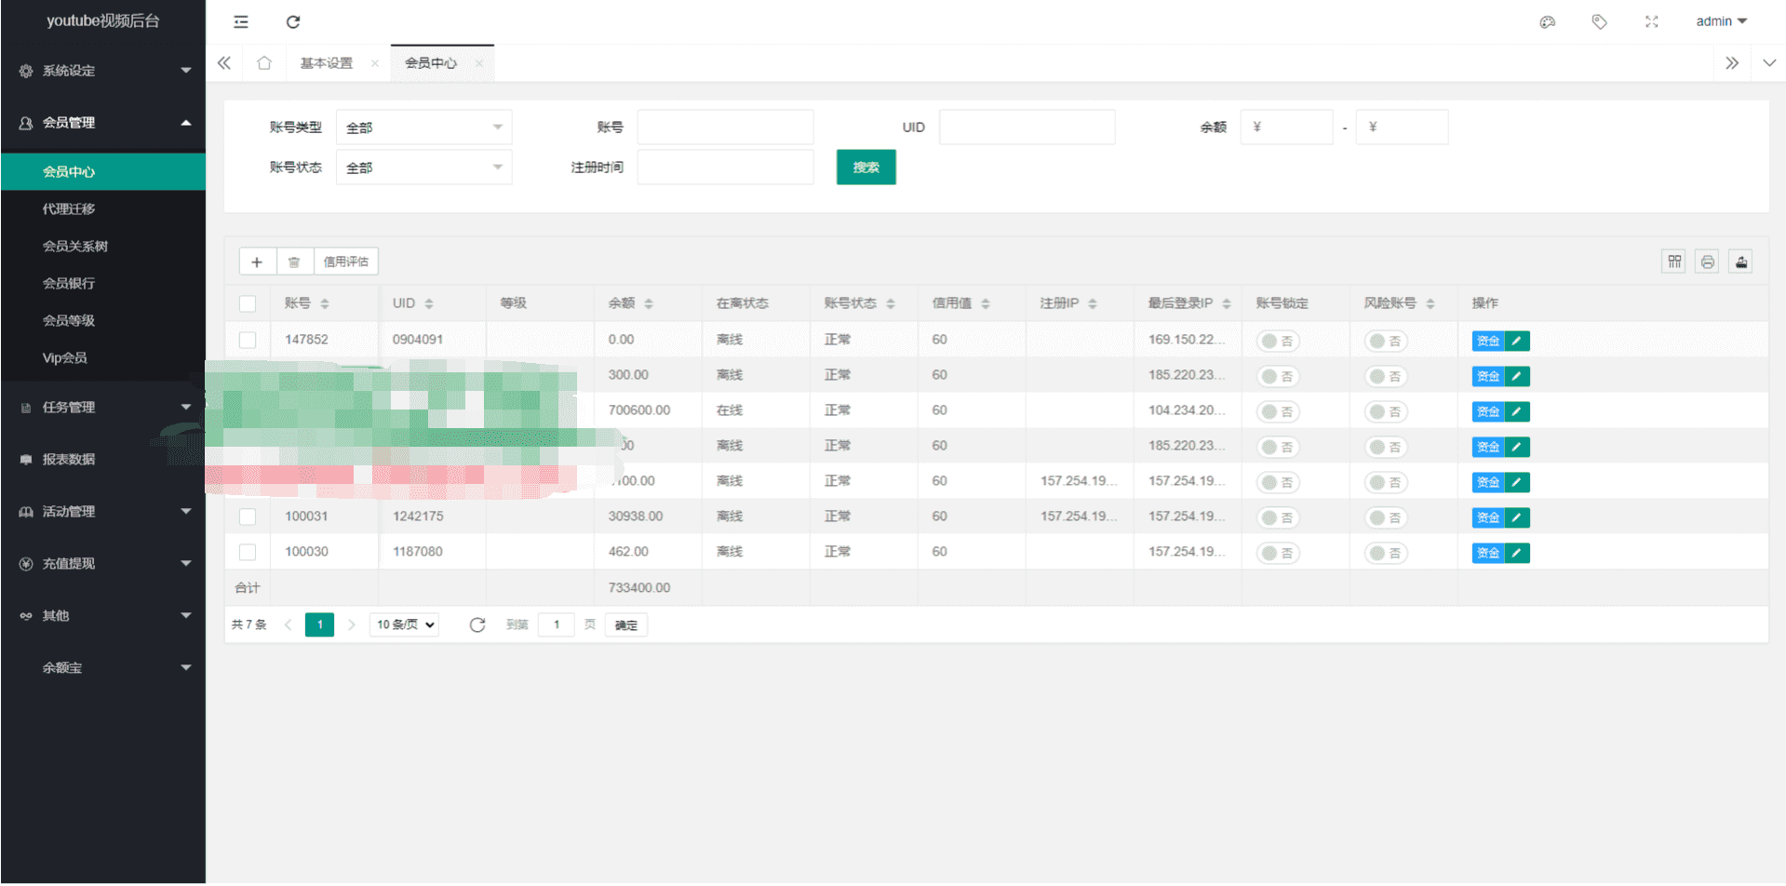The image size is (1786, 886).
Task: Click the add (+) member button
Action: pos(257,262)
